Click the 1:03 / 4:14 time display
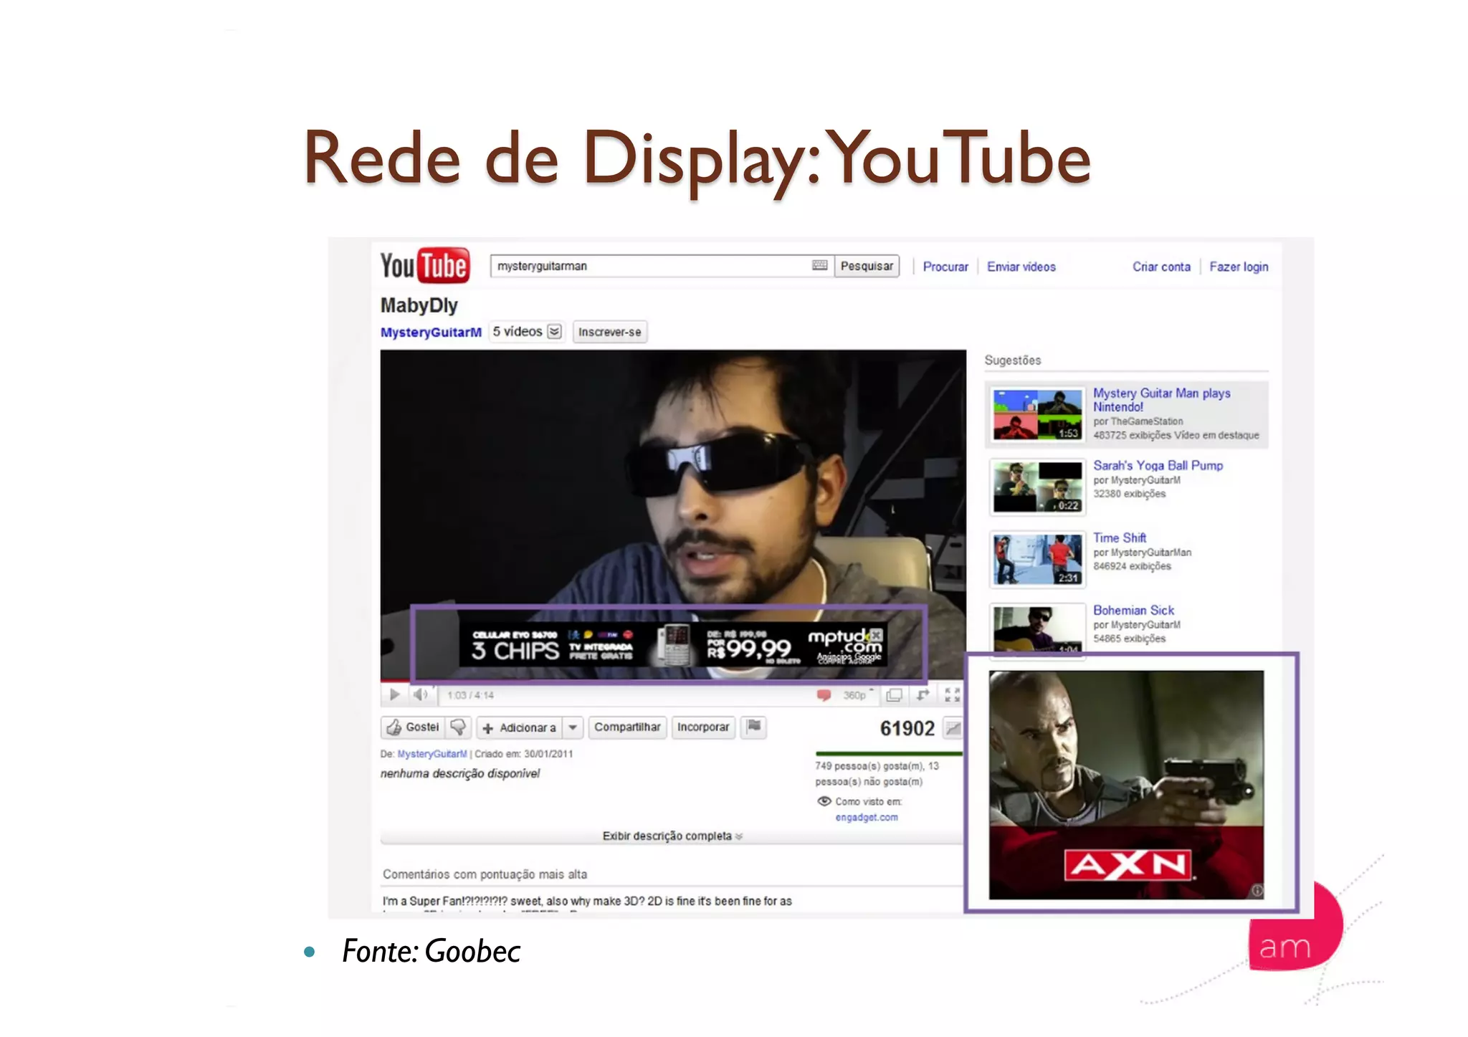This screenshot has height=1037, width=1468. pos(470,695)
